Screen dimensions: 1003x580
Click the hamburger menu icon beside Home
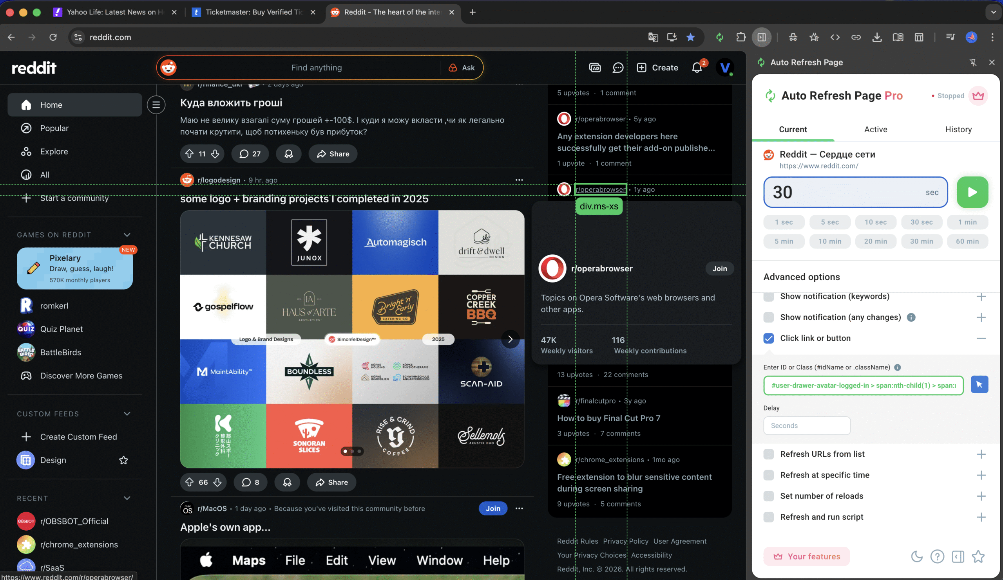click(156, 104)
